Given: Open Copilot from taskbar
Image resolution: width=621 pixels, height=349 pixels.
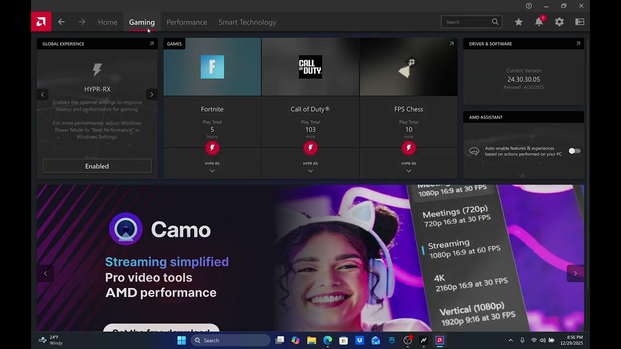Looking at the screenshot, I should tap(295, 340).
